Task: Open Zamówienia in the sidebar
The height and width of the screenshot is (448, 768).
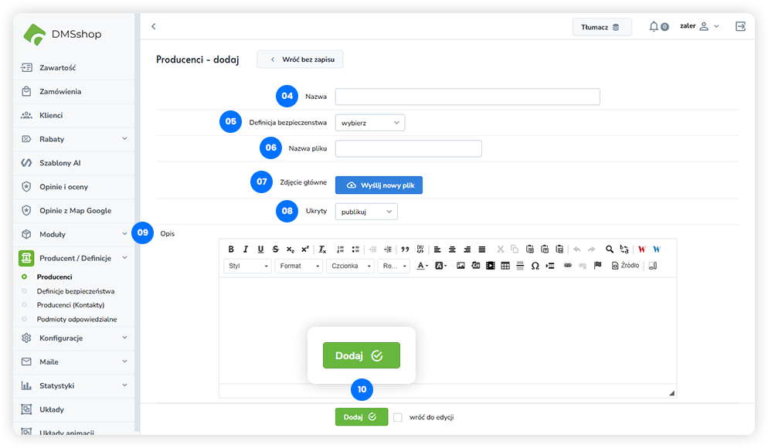Action: pos(60,91)
